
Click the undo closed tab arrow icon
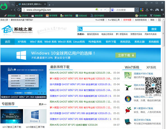13,5
